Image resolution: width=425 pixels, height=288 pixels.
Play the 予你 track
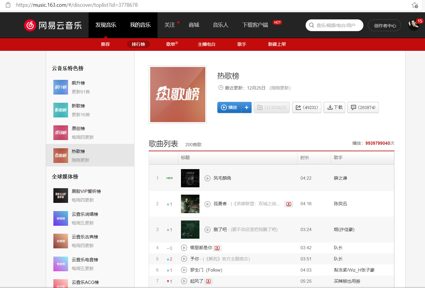(x=184, y=259)
